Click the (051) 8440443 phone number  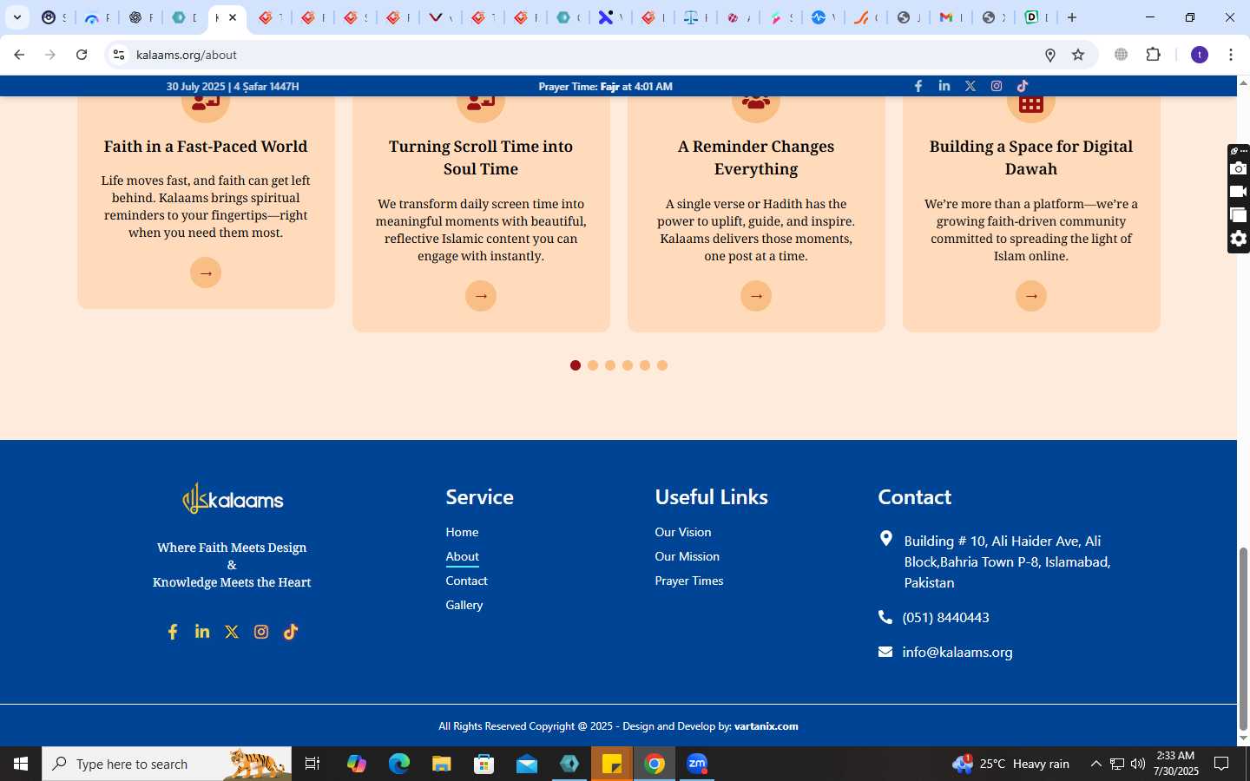click(x=945, y=617)
